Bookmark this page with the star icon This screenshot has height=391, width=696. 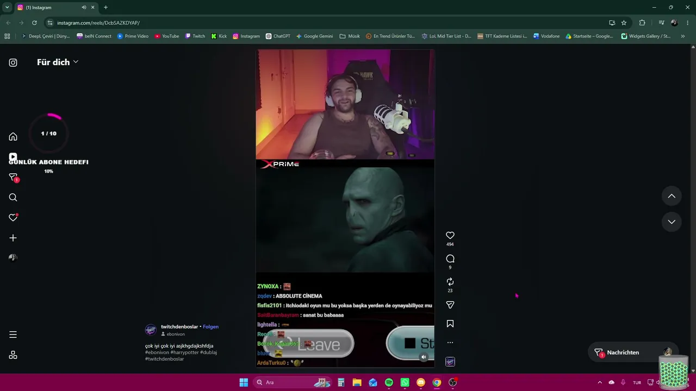(x=624, y=23)
